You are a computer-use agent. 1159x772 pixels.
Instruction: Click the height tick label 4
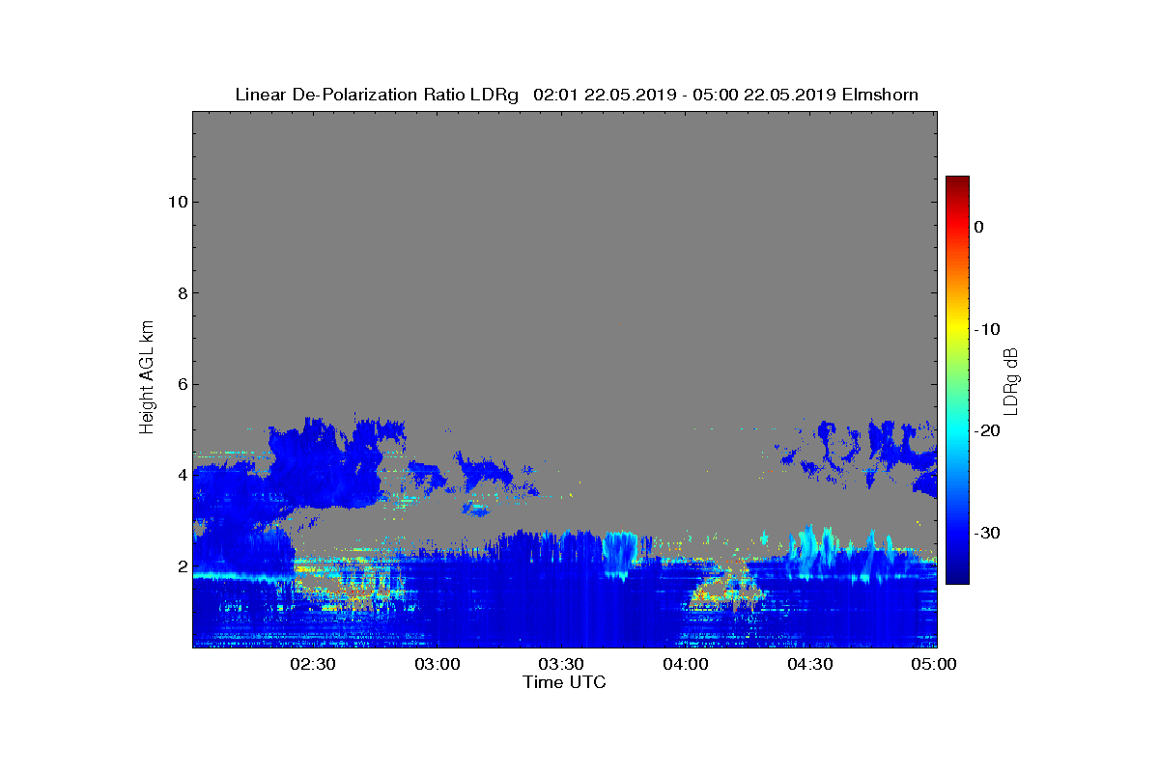[x=182, y=475]
